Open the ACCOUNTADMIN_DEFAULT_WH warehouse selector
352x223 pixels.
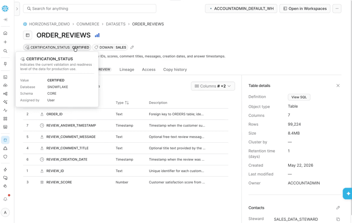click(x=241, y=8)
